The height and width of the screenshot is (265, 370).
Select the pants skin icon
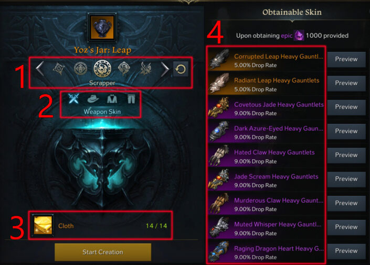click(131, 99)
